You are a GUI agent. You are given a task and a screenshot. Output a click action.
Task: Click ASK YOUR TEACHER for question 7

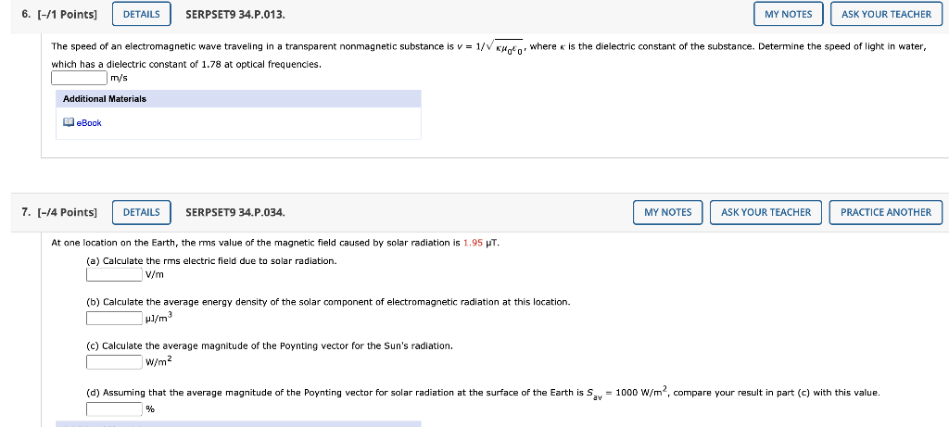pos(766,212)
